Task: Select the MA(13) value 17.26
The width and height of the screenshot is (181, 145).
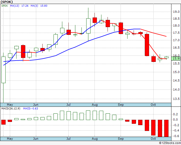Action: coord(25,6)
